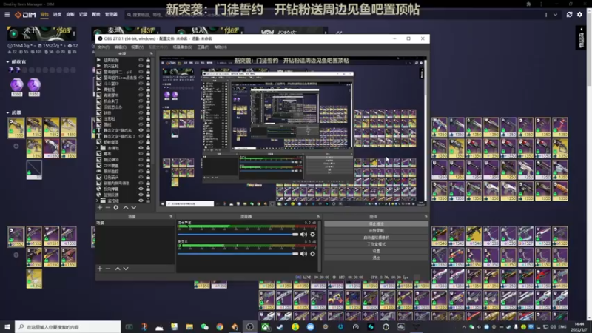
Task: Add a new scene in OBS
Action: click(100, 269)
